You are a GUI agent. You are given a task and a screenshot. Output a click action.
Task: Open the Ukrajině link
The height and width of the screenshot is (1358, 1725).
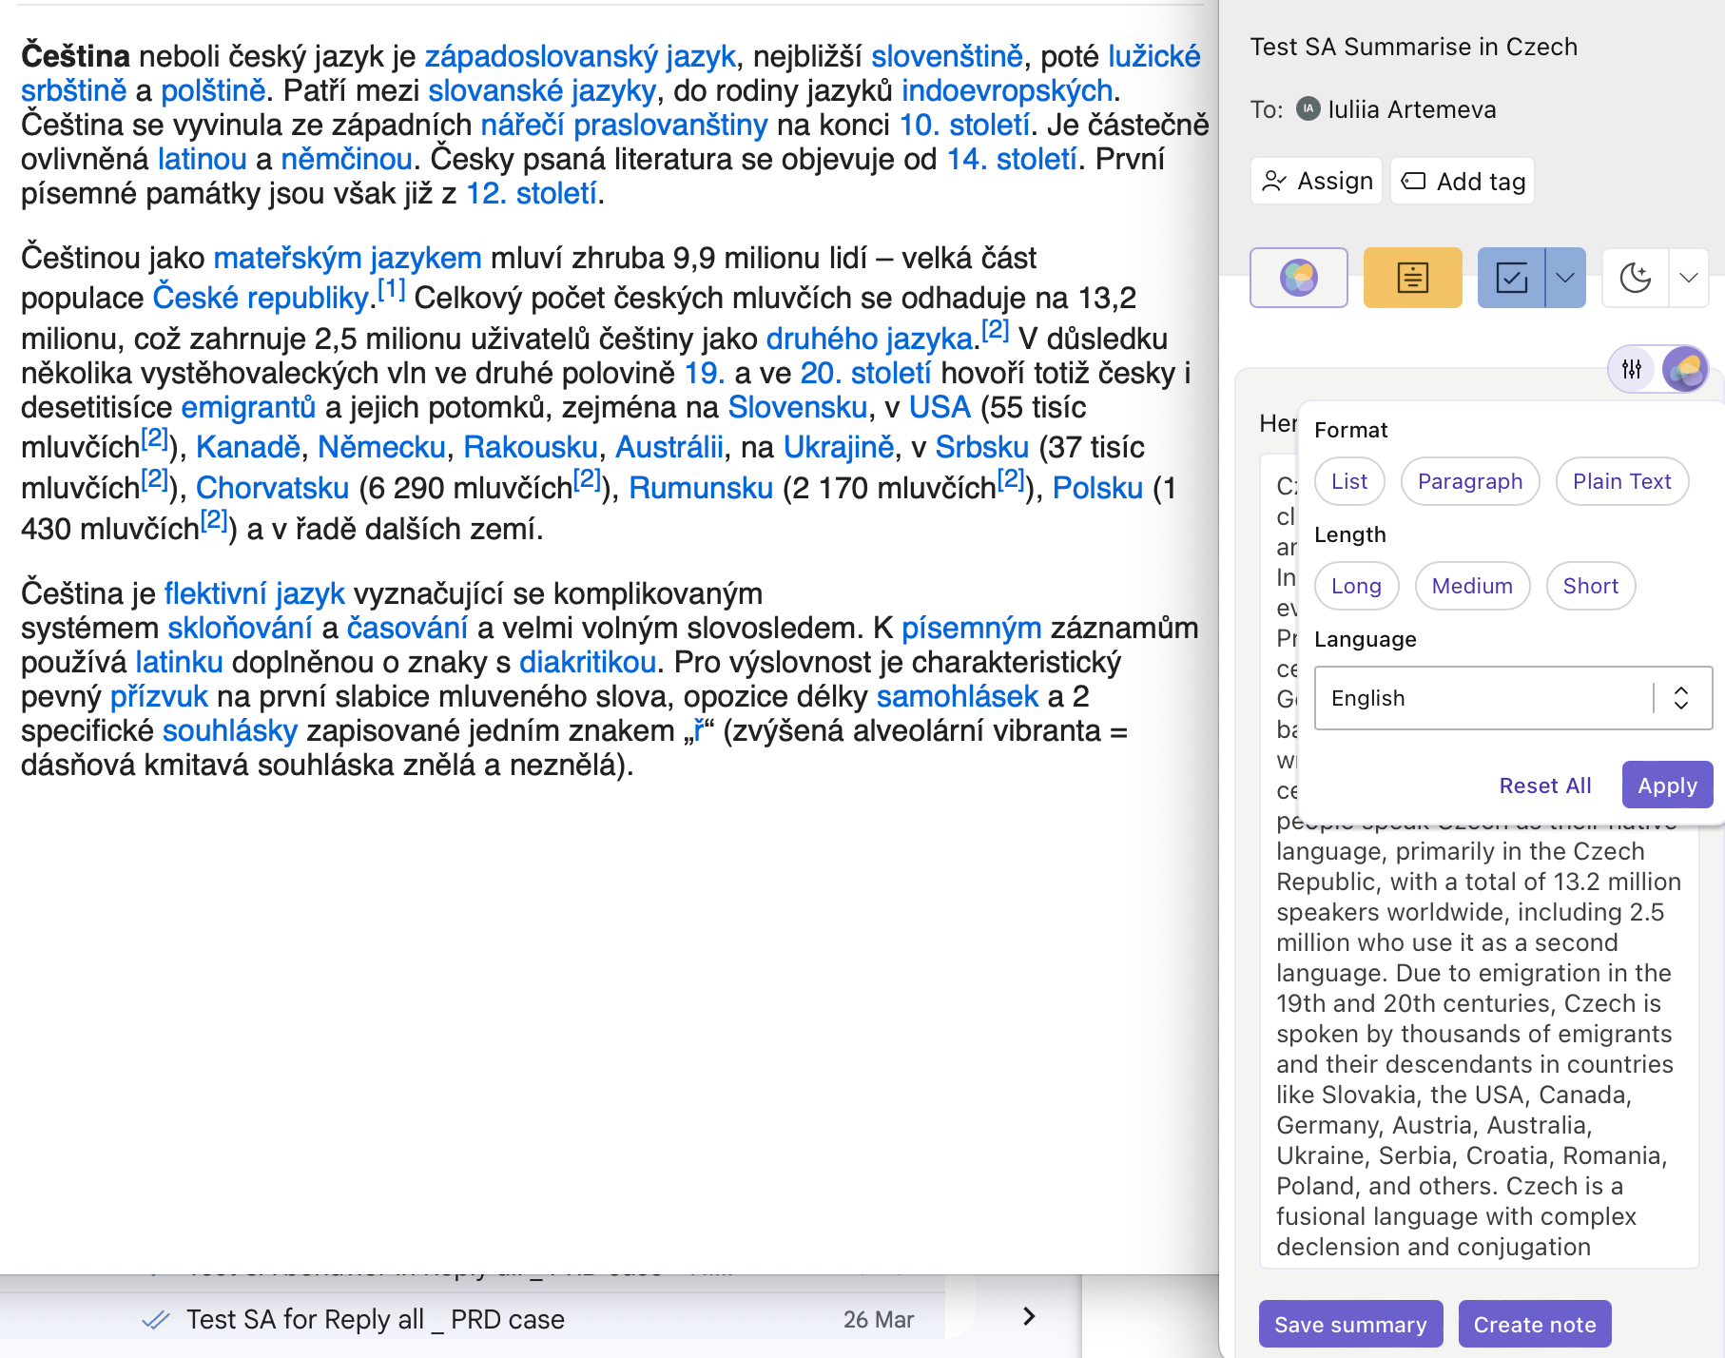pos(839,447)
